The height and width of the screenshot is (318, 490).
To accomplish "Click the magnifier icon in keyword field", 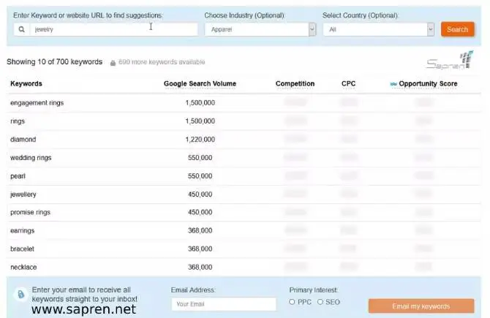I will [x=22, y=30].
